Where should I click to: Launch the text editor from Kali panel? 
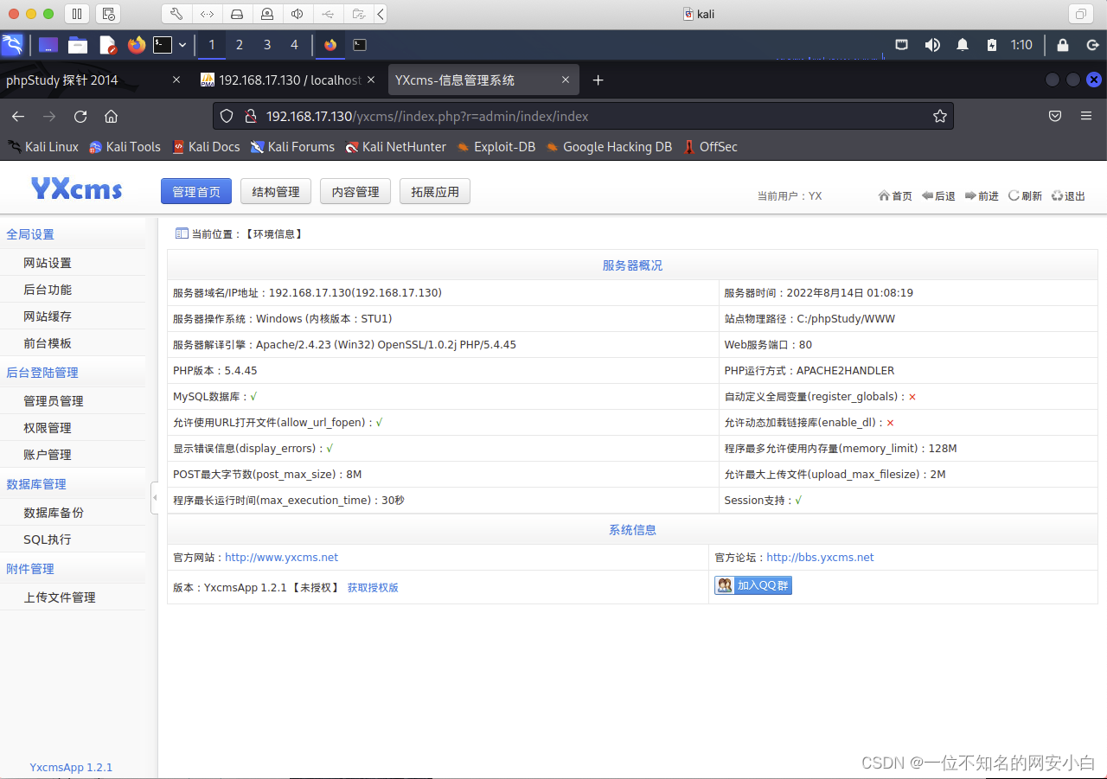pos(107,45)
